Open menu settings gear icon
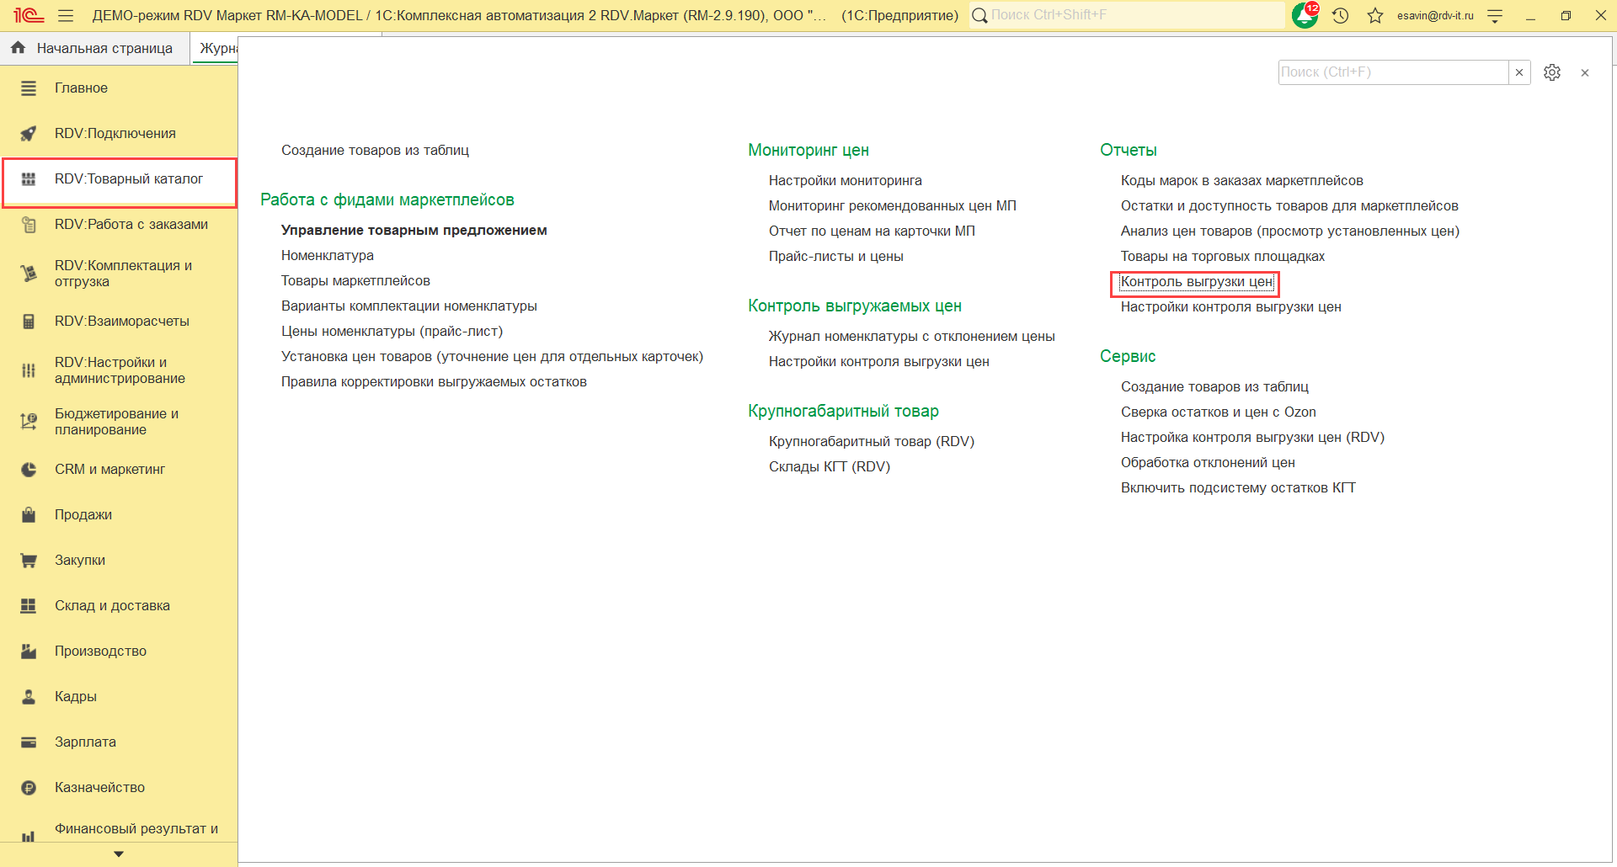This screenshot has width=1617, height=867. coord(1552,72)
